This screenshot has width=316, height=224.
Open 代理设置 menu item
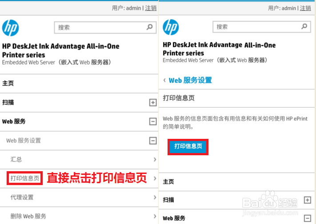(22, 197)
